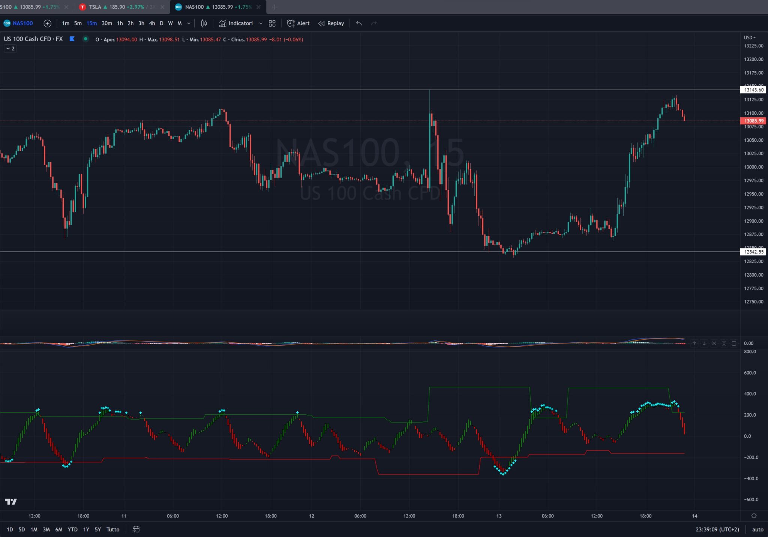This screenshot has width=768, height=537.
Task: Expand the timeframe dropdown chevron
Action: coord(189,23)
